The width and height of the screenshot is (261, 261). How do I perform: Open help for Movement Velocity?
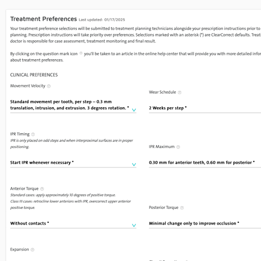[x=49, y=86]
